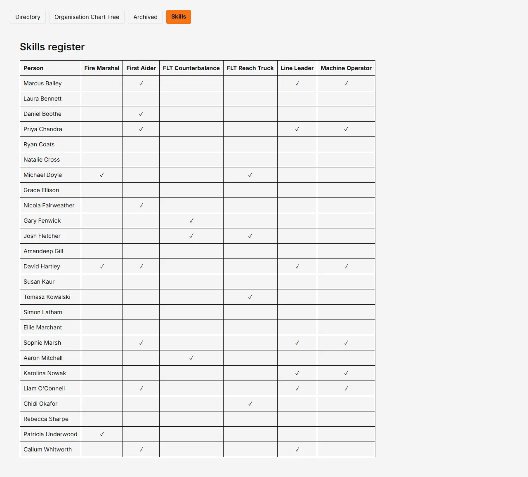
Task: Click Callum Whitworth's First Aider checkmark
Action: tap(141, 449)
